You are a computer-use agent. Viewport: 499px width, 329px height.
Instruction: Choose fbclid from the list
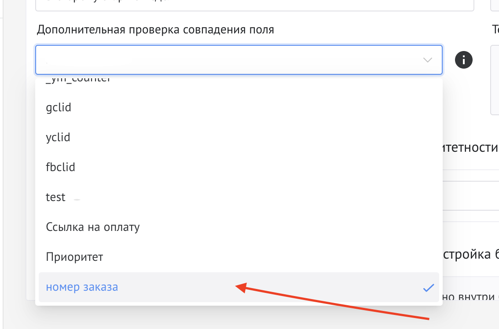coord(60,168)
